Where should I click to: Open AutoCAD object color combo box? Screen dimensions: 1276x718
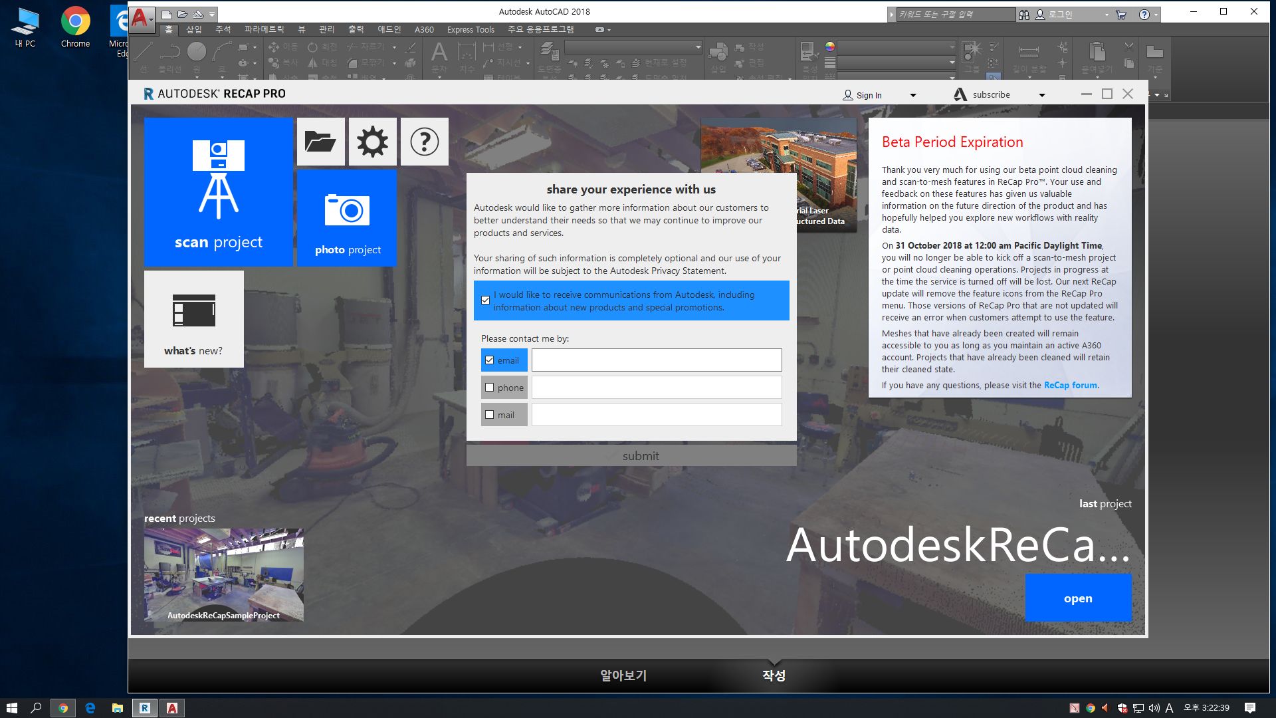click(x=897, y=47)
